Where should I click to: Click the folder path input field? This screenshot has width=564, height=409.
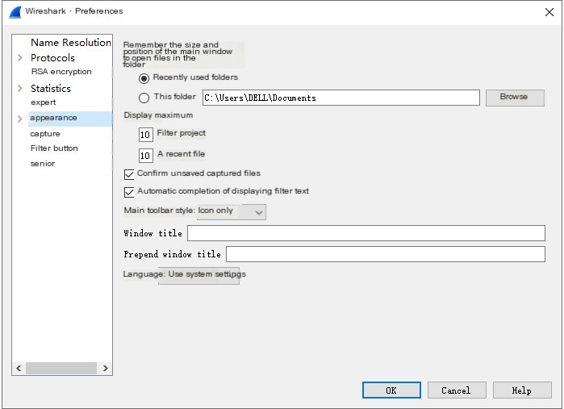click(341, 98)
